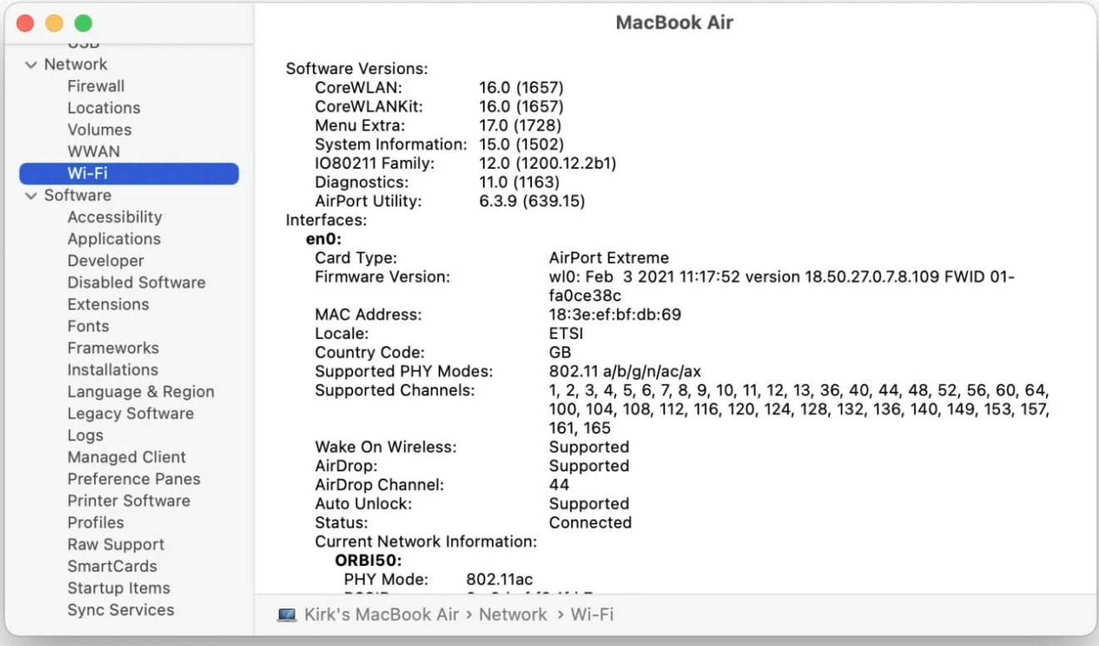1099x646 pixels.
Task: Click "Supported" in the Auto Unlock row
Action: (x=589, y=504)
